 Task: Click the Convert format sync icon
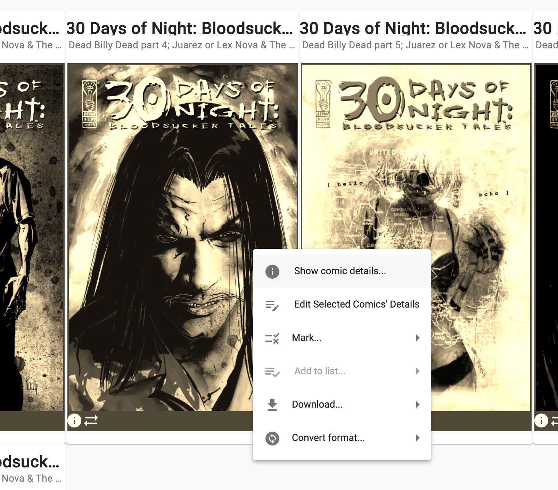[272, 438]
